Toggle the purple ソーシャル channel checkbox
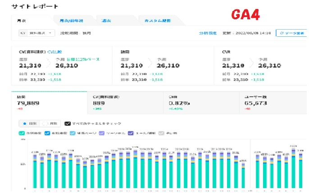The image size is (309, 193). tap(102, 133)
